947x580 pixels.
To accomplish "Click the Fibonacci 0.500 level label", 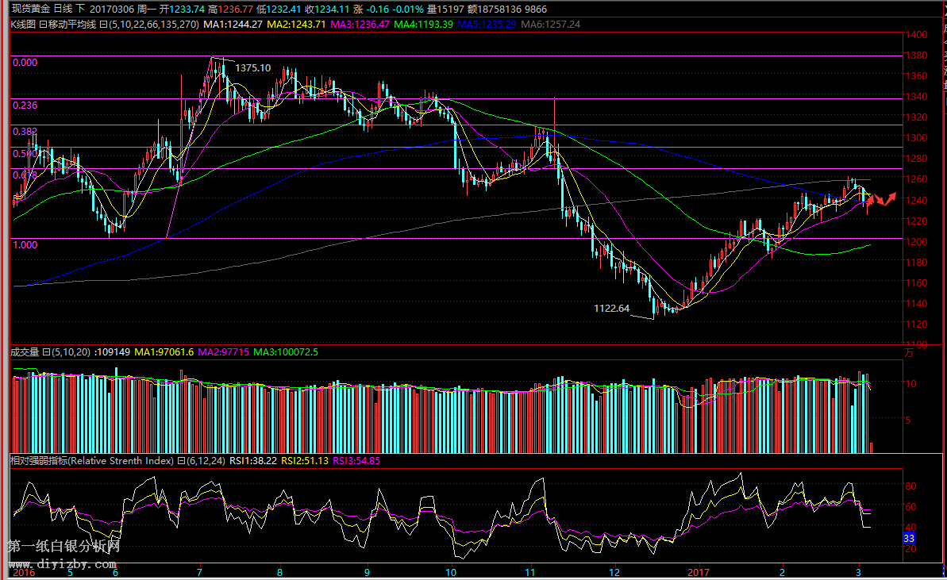I will [x=25, y=154].
